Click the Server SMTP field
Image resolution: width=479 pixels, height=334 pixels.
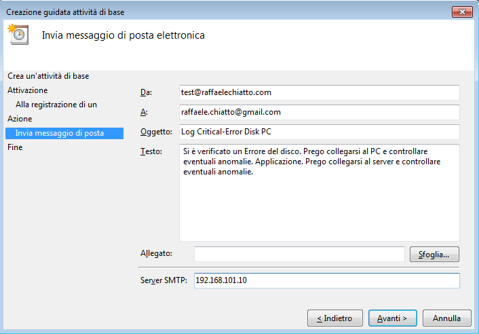point(326,280)
